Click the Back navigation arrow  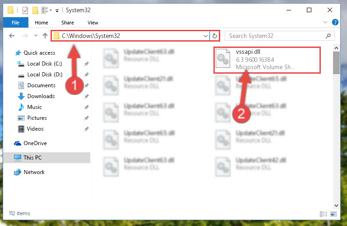tap(12, 36)
